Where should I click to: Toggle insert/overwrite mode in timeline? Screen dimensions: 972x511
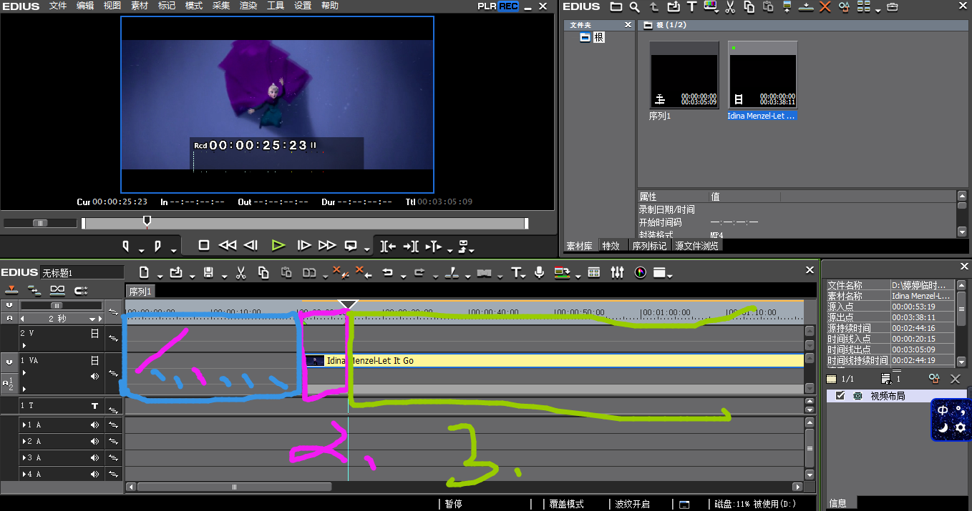click(x=11, y=290)
